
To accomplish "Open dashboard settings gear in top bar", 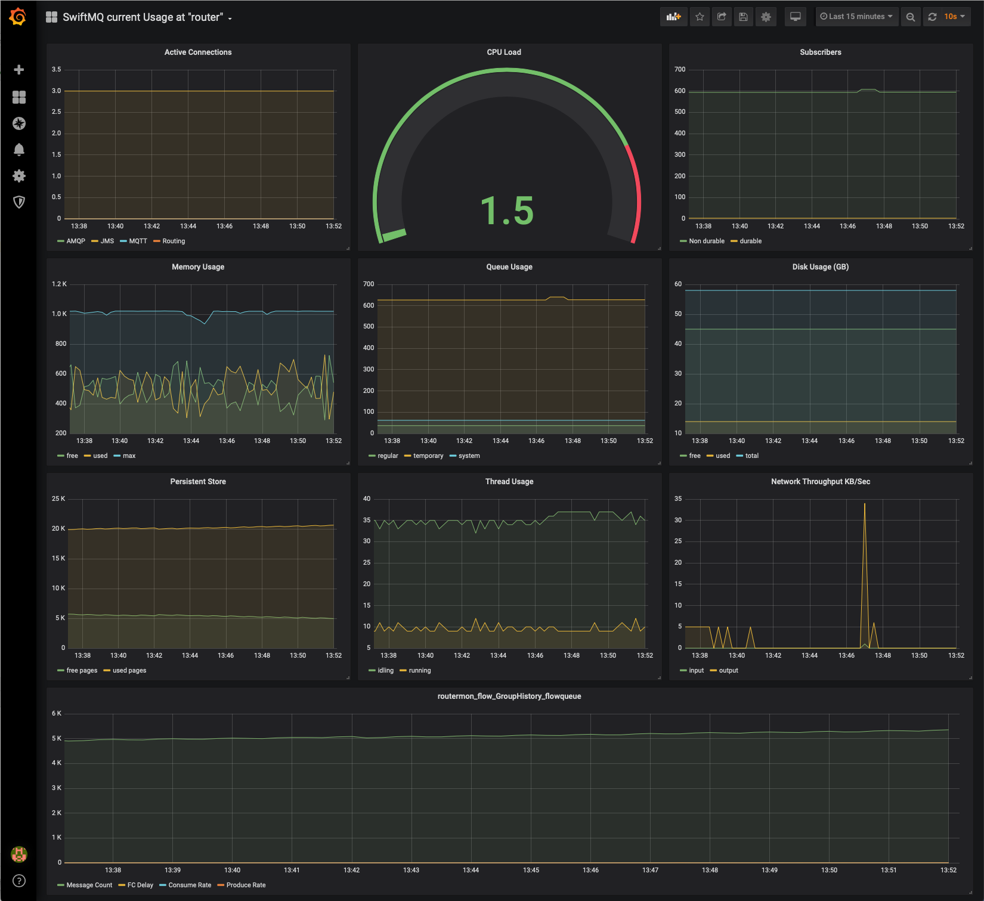I will click(x=766, y=17).
